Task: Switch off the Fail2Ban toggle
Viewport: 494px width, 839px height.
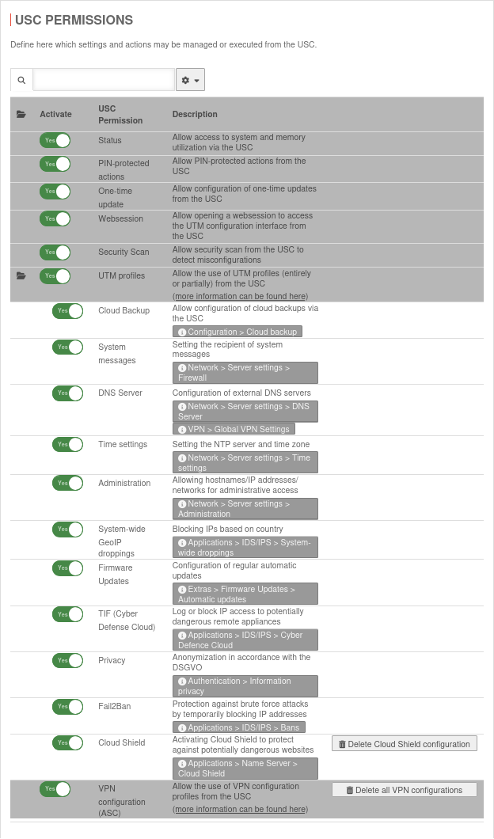Action: [x=67, y=707]
